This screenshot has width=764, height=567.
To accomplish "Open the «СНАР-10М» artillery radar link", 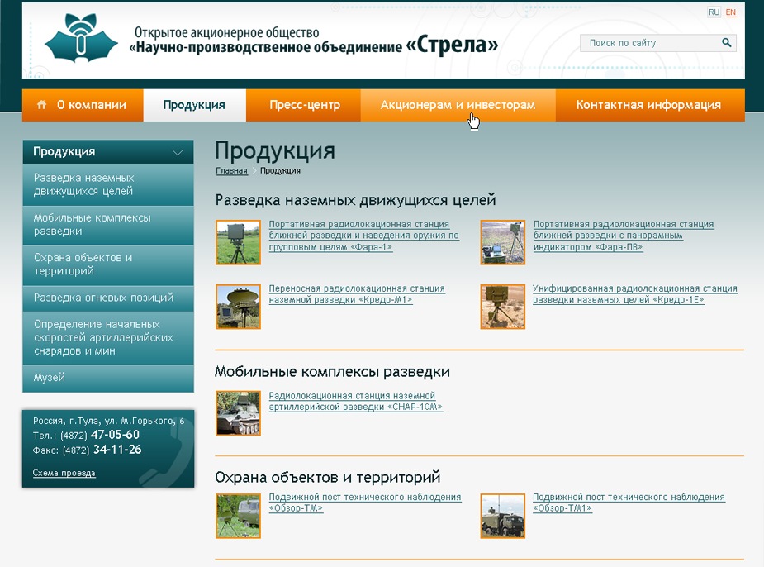I will pos(356,401).
